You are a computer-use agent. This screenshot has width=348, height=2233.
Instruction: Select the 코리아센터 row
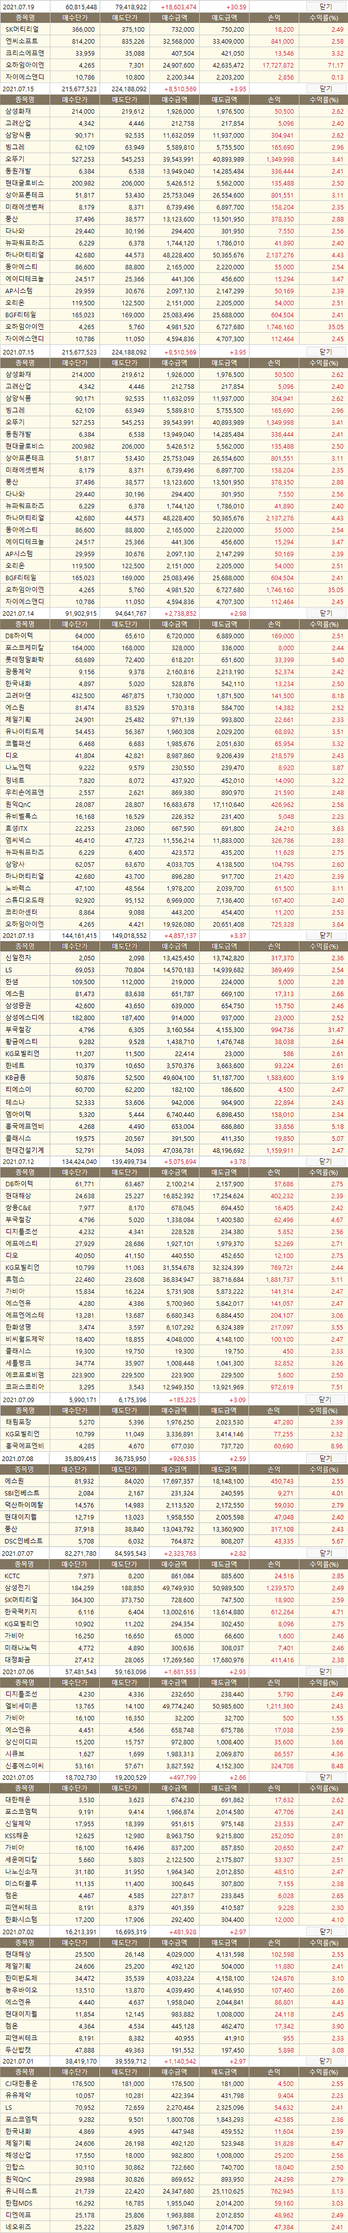coord(174,912)
